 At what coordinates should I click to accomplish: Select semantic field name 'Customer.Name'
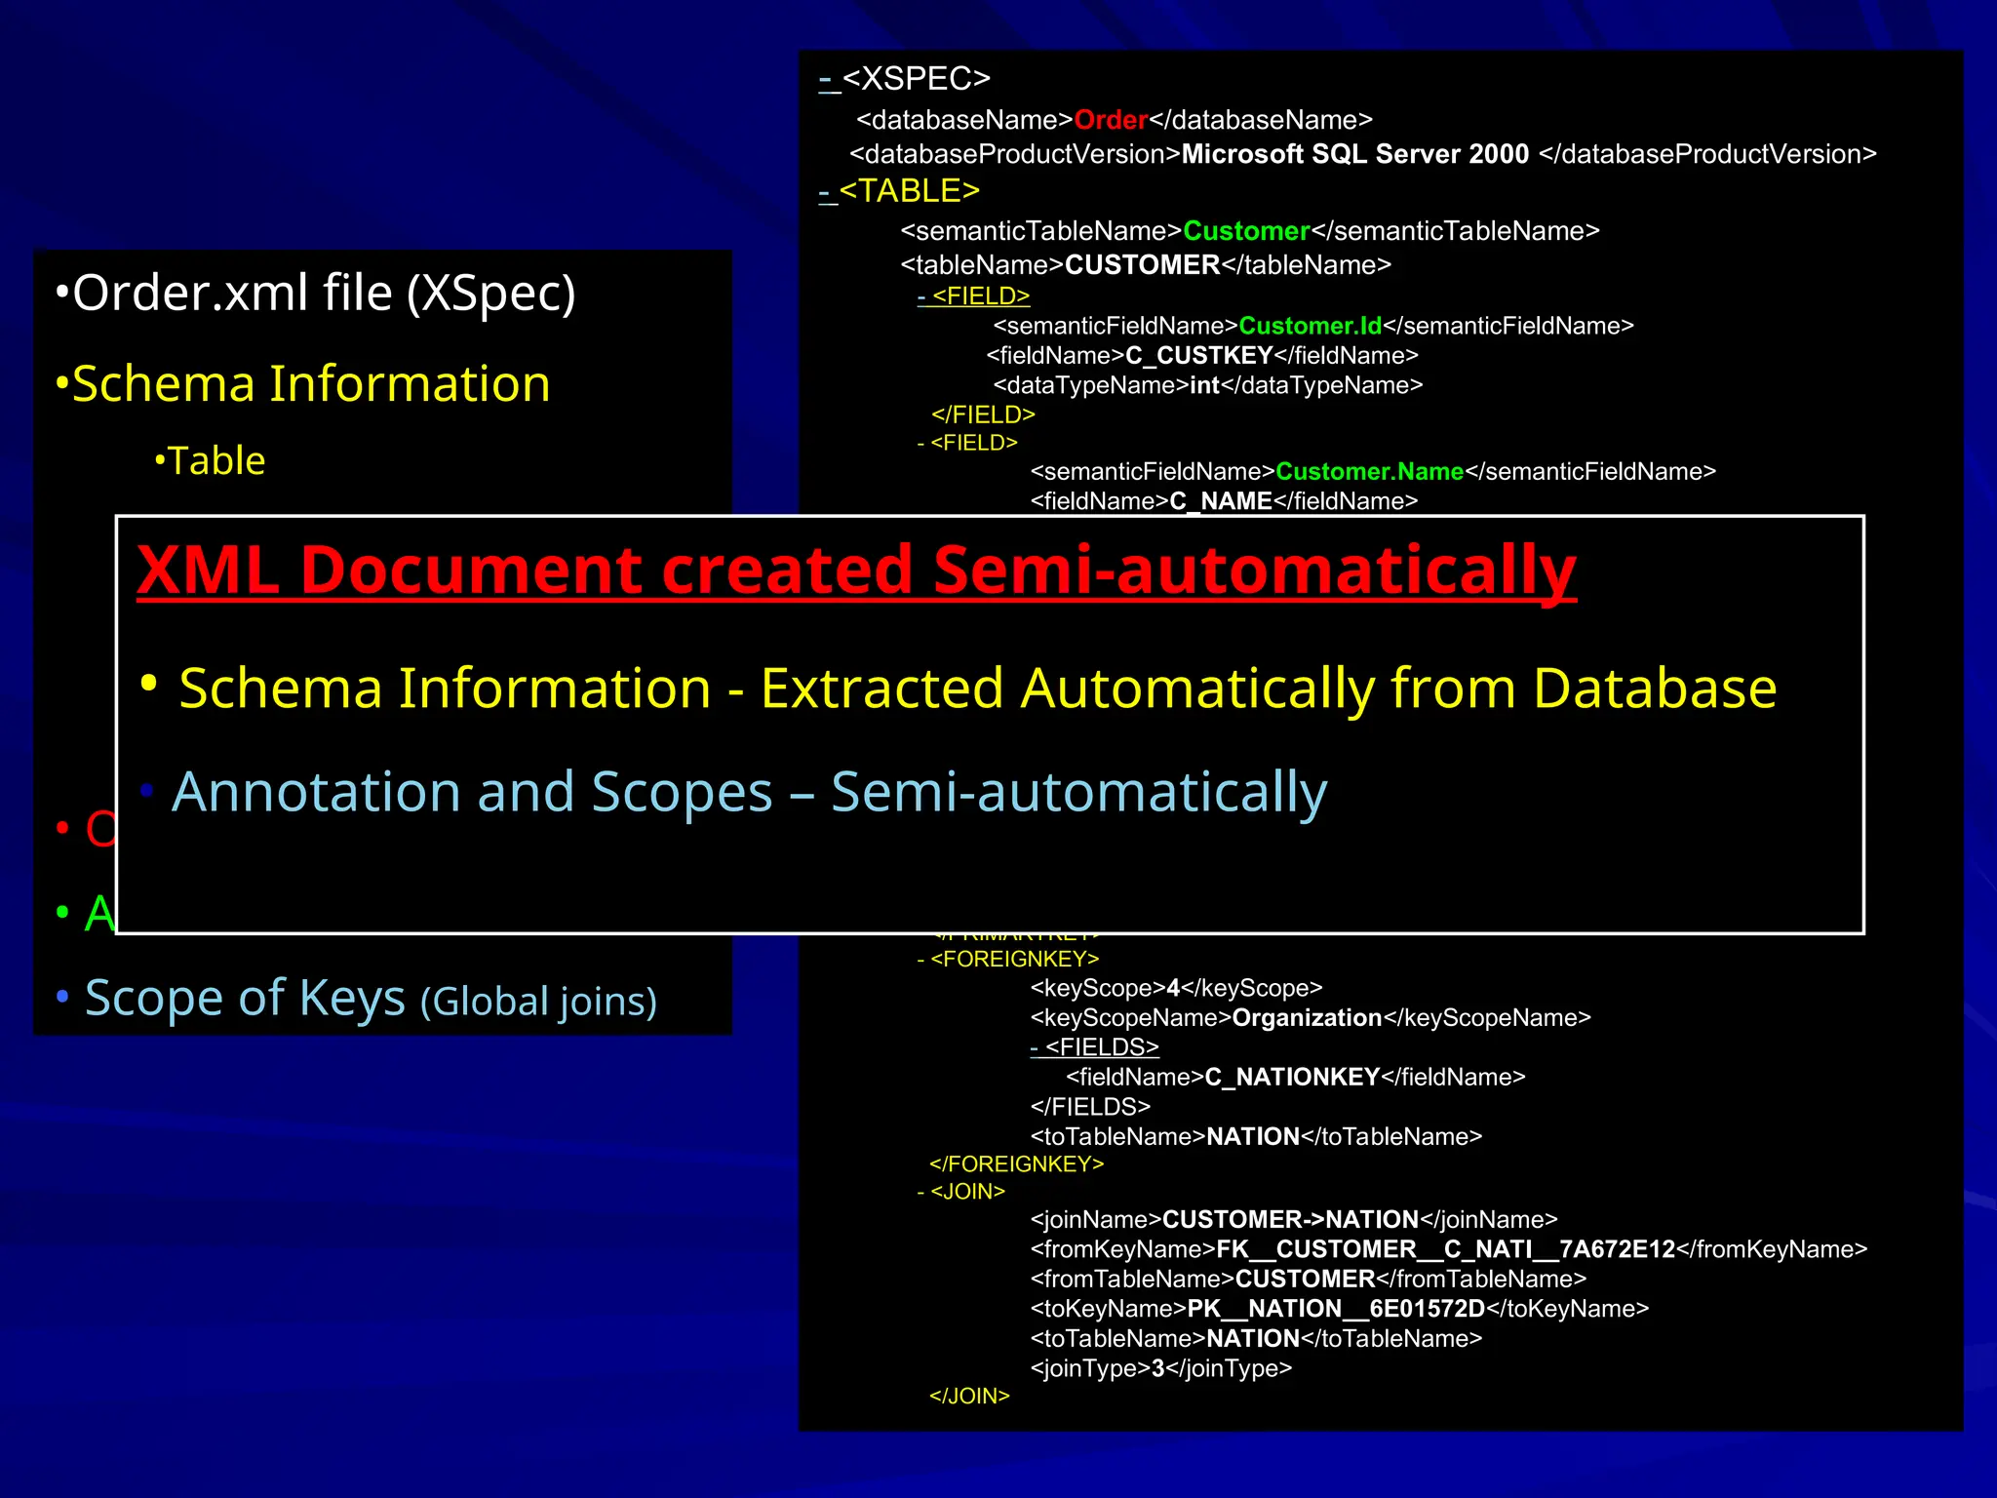(x=1369, y=472)
